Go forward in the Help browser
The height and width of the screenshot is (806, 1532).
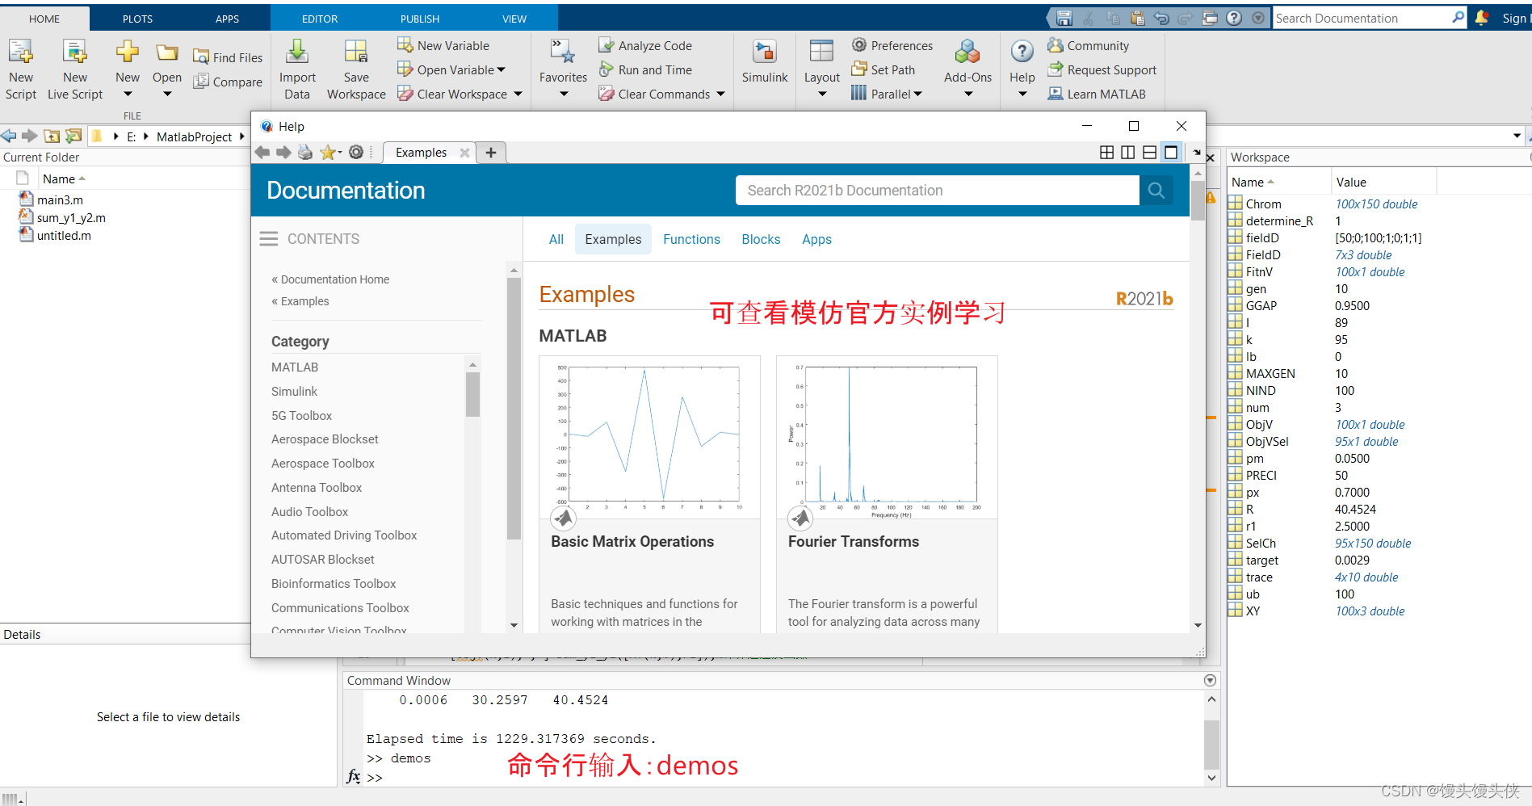[x=283, y=152]
